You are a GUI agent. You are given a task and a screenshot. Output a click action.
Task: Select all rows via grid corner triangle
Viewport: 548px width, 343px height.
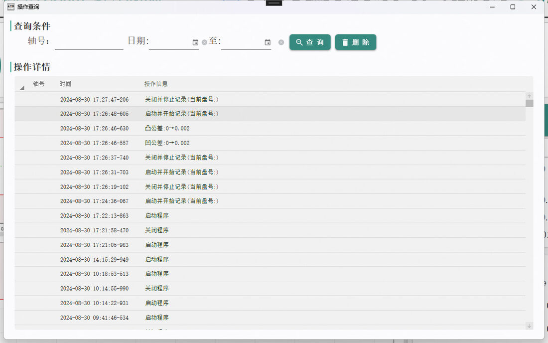point(22,88)
